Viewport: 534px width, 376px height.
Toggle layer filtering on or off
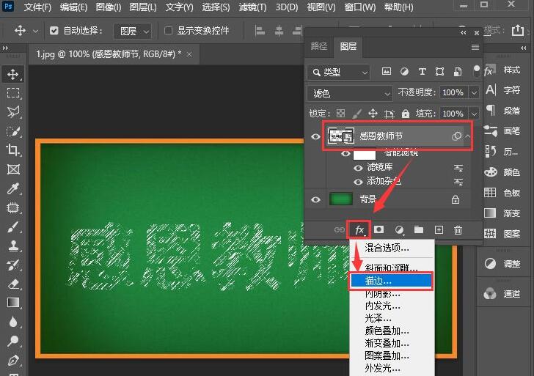(477, 71)
